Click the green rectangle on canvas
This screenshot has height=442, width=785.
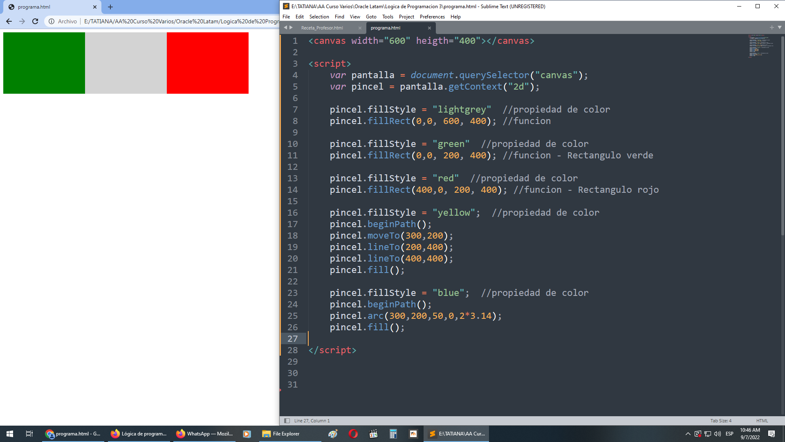click(44, 63)
